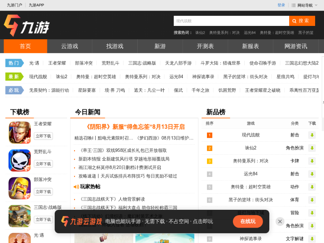Screen dimensions: 324x243
Task: Click download arrow for 神探诡事录
Action: 312,239
